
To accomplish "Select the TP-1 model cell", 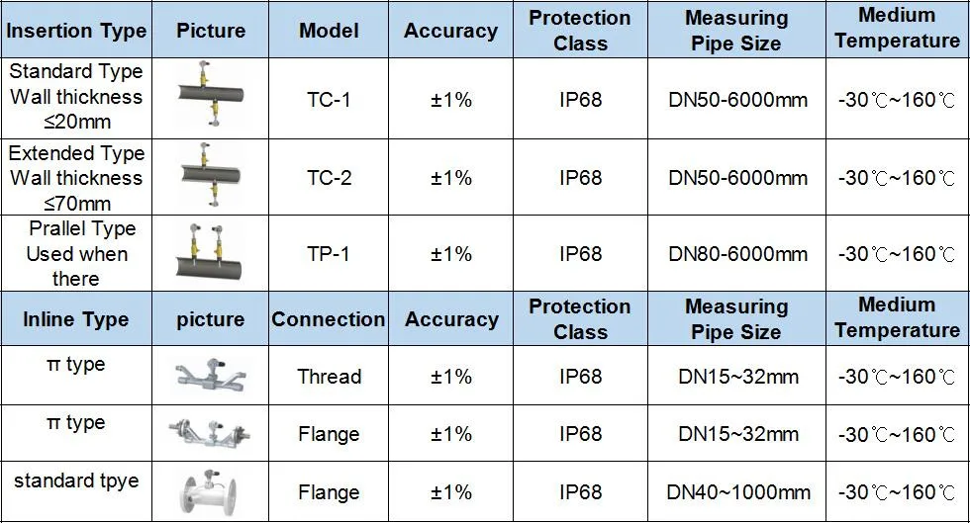I will [329, 254].
